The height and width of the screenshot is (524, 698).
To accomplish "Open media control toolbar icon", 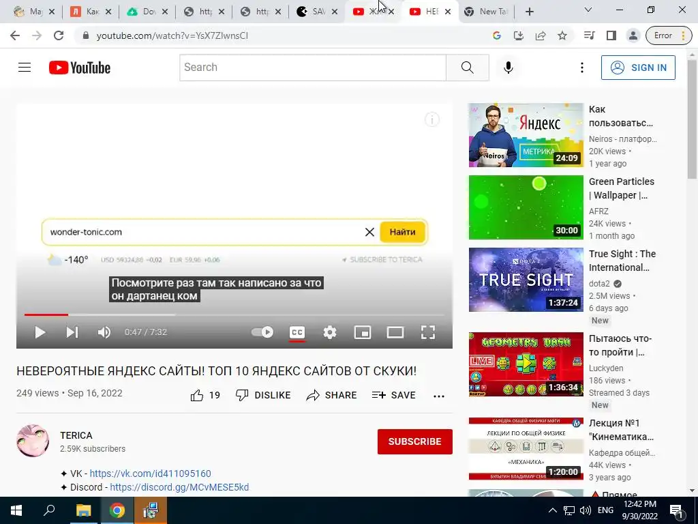I will (x=590, y=35).
